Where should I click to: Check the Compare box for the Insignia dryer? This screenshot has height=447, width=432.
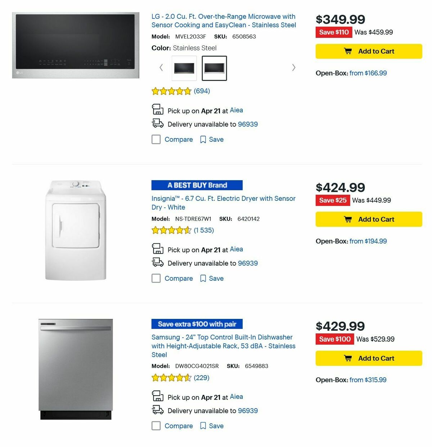[x=156, y=278]
